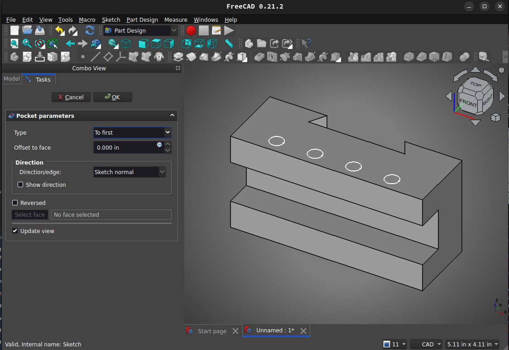Screen dimensions: 509x350
Task: Open the status bar dropdown labeled 11
Action: (394, 344)
